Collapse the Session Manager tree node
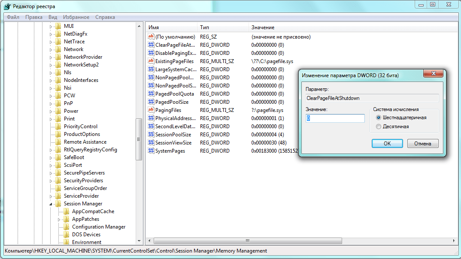 (51, 204)
